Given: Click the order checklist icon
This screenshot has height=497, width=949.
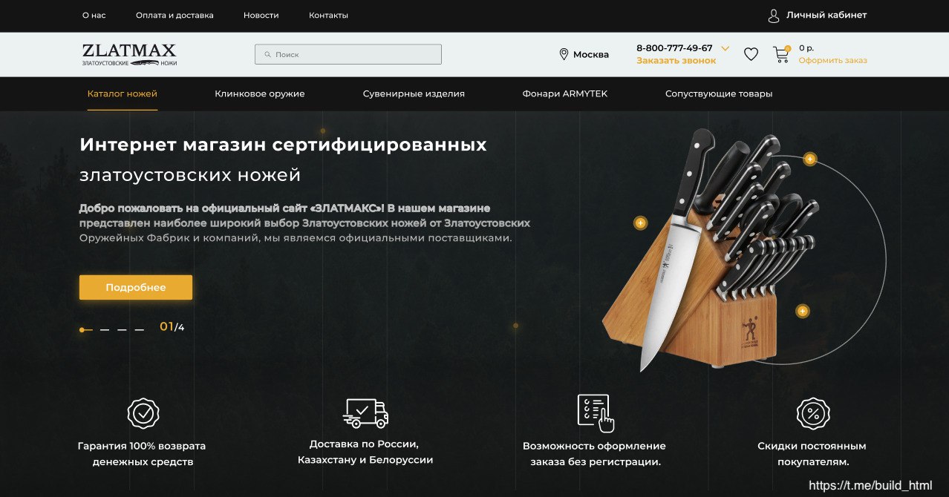Looking at the screenshot, I should 596,412.
